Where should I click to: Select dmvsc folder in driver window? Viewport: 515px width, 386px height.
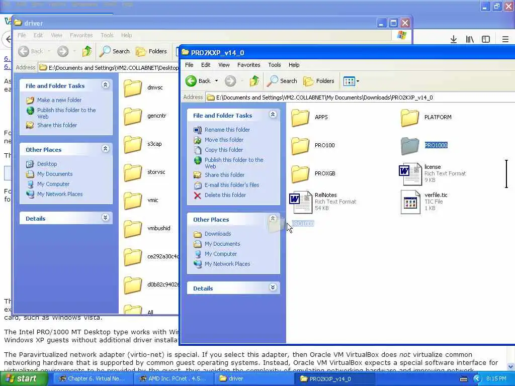pos(143,87)
